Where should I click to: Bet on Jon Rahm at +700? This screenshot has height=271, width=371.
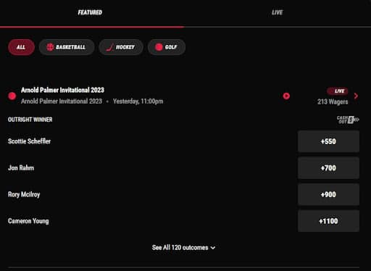click(328, 168)
